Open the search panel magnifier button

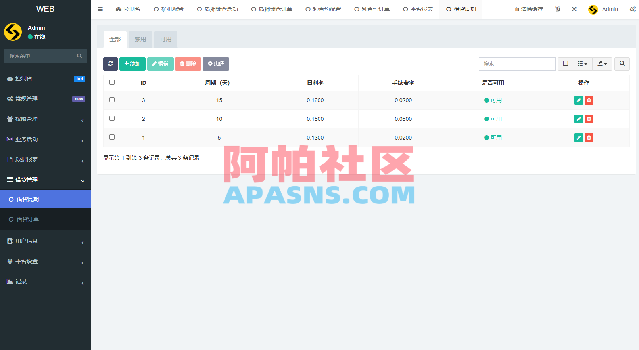(622, 64)
